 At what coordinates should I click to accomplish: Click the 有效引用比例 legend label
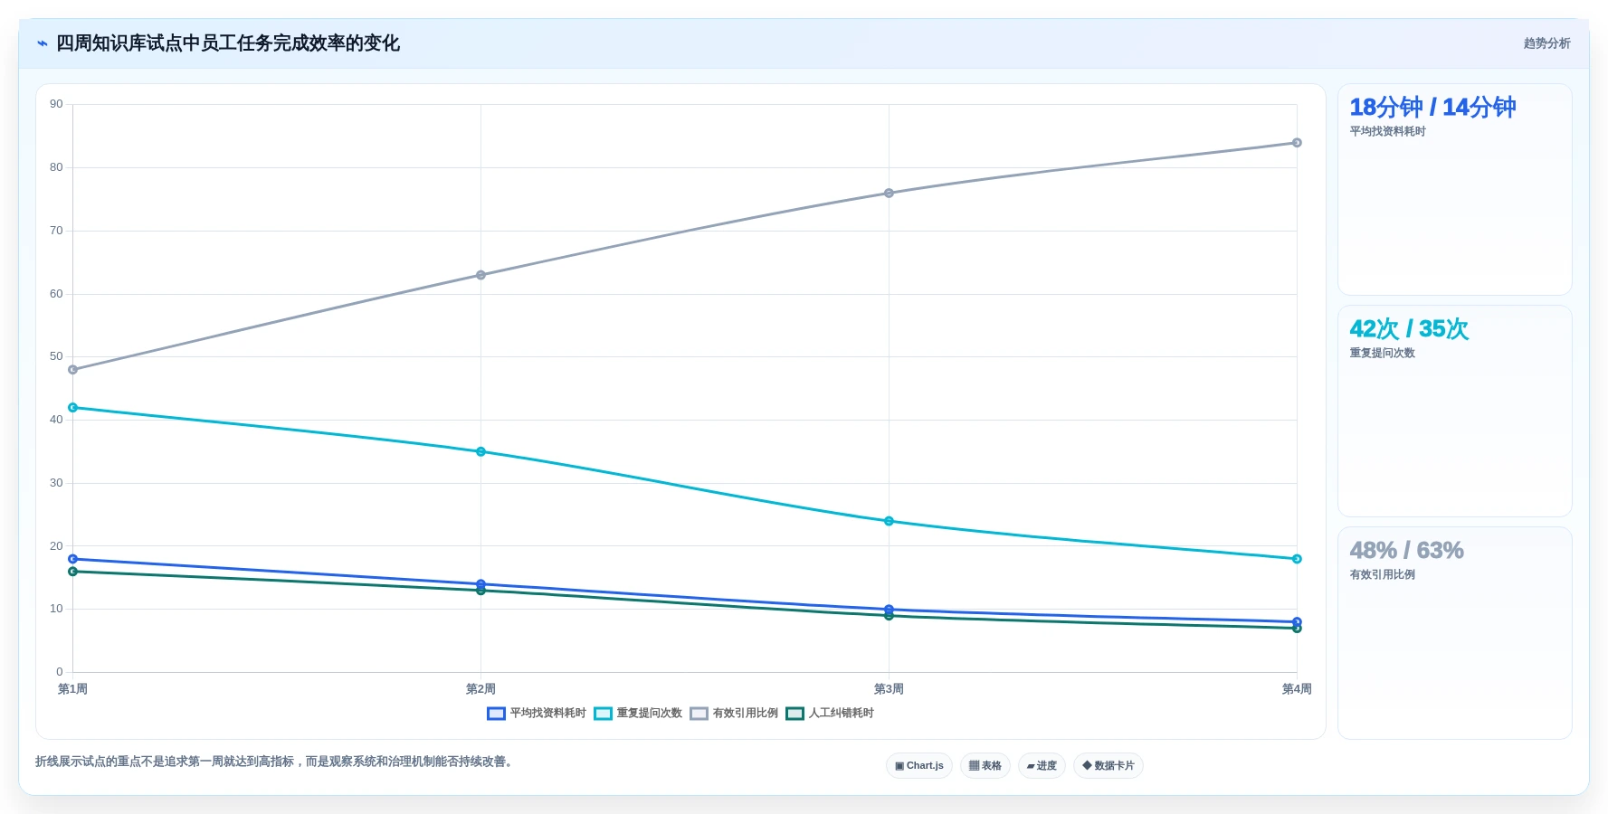[x=746, y=714]
